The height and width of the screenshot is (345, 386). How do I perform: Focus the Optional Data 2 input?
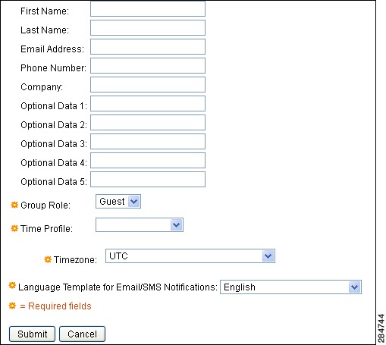(148, 123)
